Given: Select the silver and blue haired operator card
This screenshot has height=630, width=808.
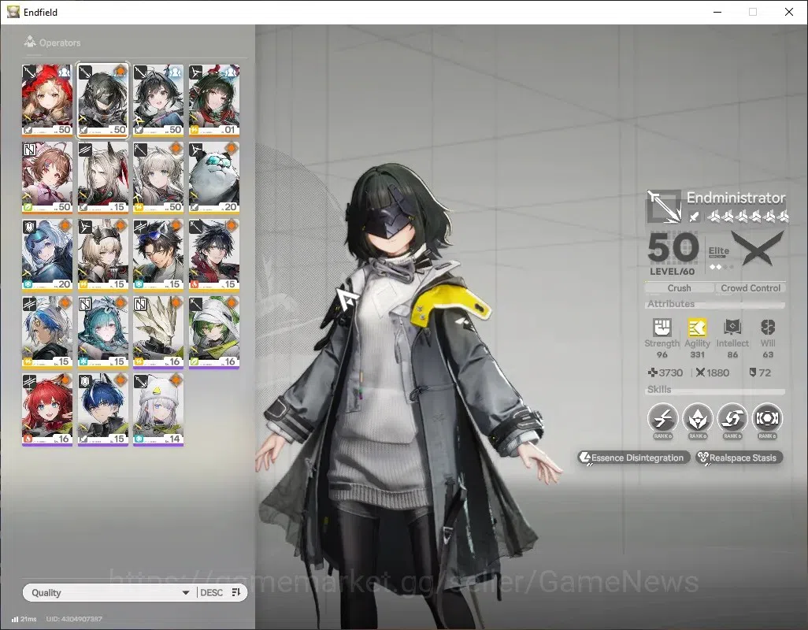Looking at the screenshot, I should point(47,332).
